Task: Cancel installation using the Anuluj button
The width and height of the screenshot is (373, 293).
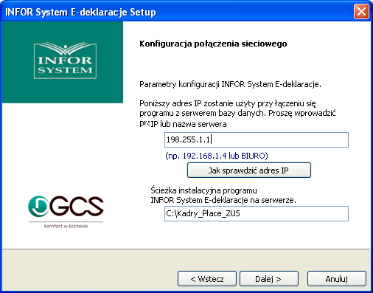Action: point(337,279)
